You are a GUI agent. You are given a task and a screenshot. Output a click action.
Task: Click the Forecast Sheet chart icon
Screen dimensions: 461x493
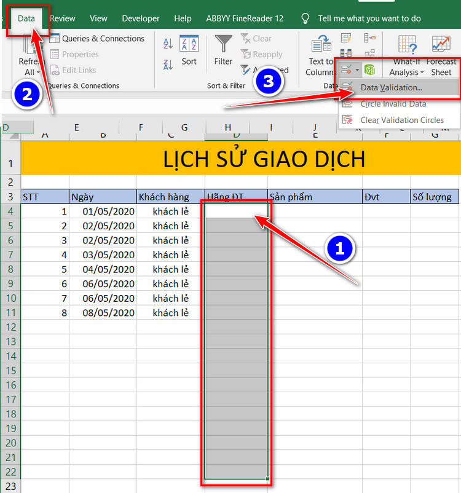[x=441, y=44]
